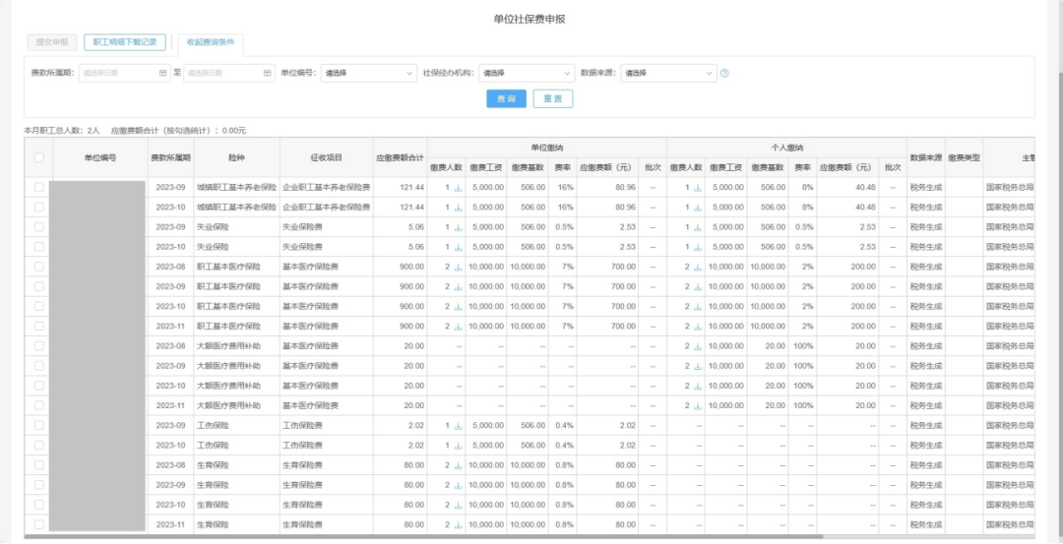
Task: Click the 费款所属期 column header
Action: (x=171, y=157)
